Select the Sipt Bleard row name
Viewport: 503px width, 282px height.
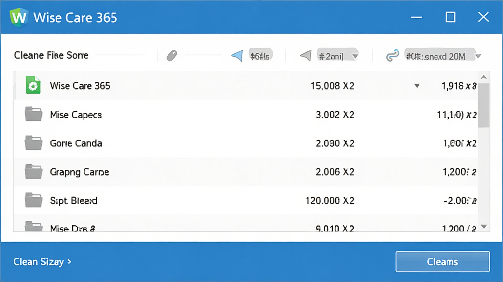74,200
